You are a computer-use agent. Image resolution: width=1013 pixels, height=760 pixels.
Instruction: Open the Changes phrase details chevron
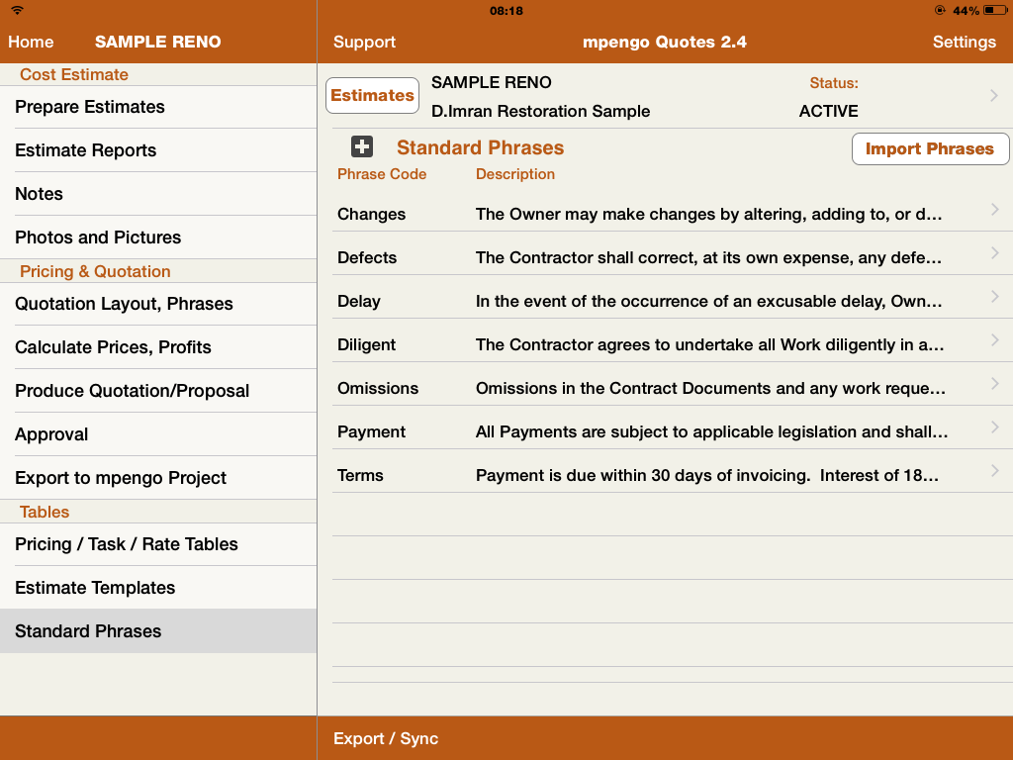(x=994, y=210)
